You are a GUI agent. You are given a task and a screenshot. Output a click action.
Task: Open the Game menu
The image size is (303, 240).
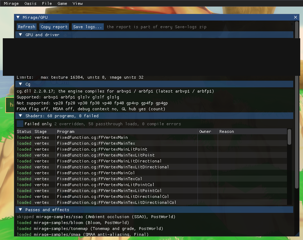pos(62,3)
